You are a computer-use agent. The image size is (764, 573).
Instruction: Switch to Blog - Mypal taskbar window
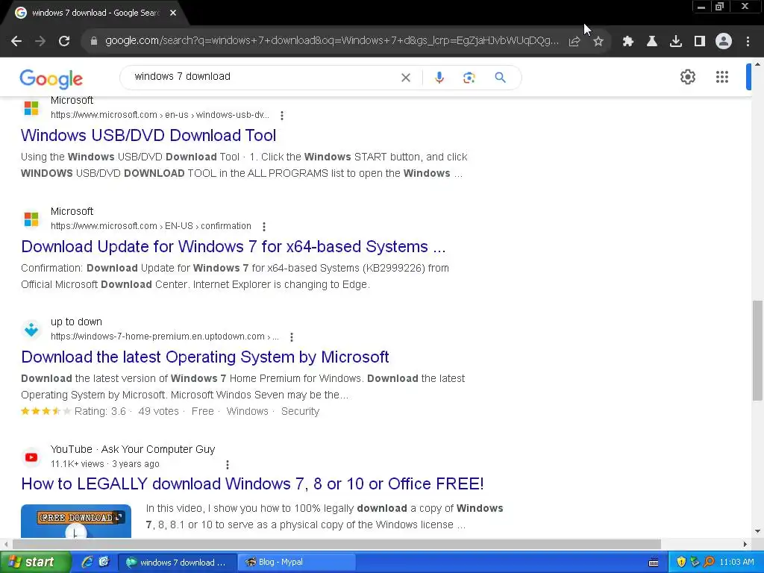(x=297, y=563)
